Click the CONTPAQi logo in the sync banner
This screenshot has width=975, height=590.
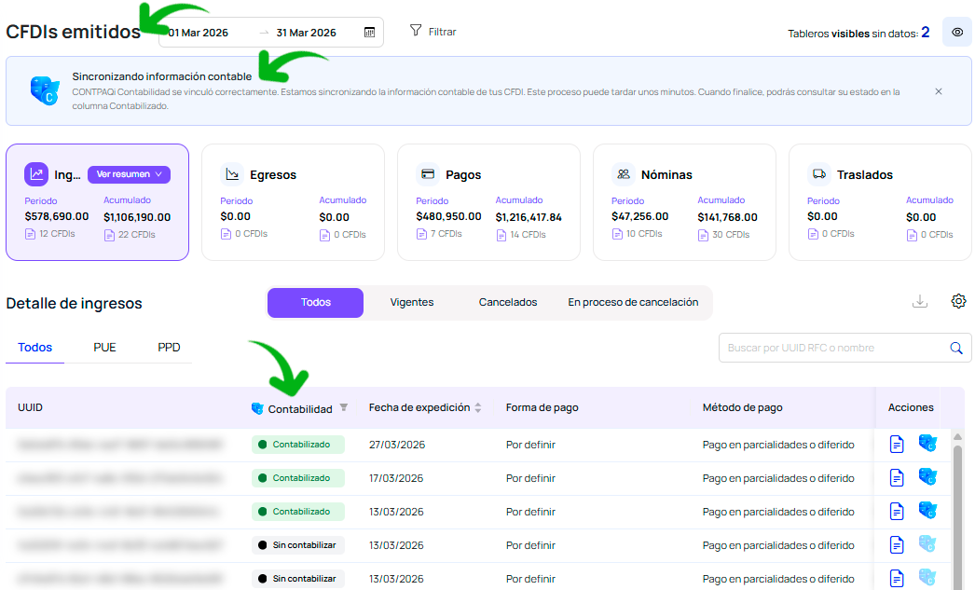(45, 90)
